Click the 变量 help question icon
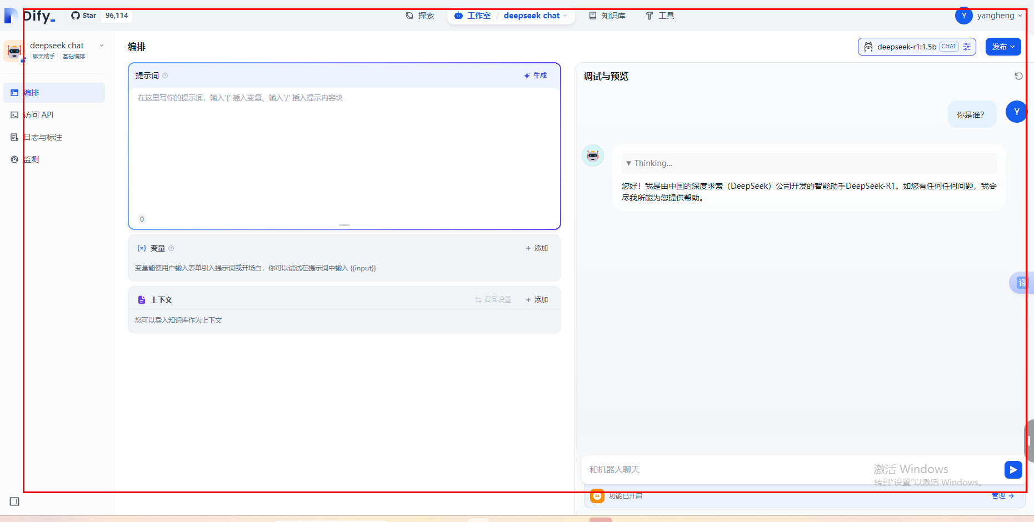This screenshot has height=522, width=1034. 171,248
